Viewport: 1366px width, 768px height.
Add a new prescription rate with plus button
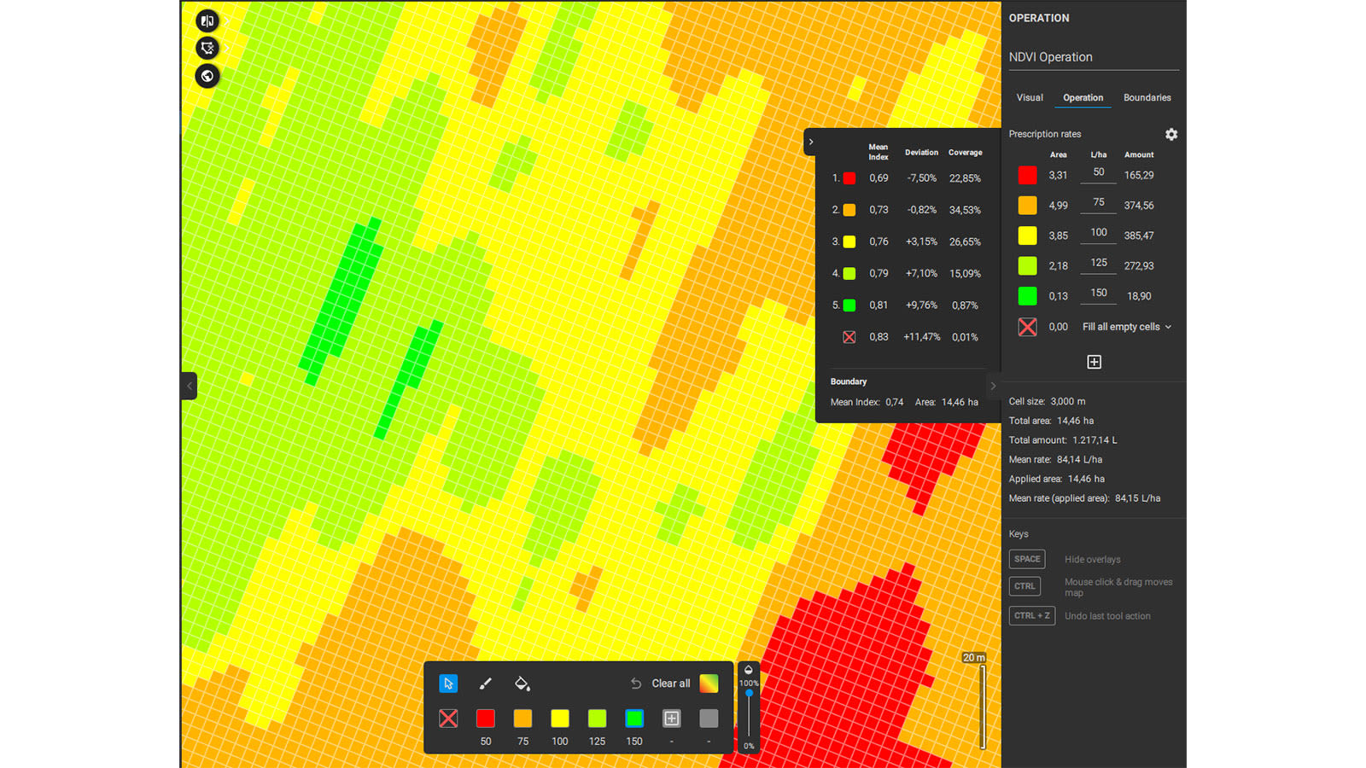point(1094,362)
